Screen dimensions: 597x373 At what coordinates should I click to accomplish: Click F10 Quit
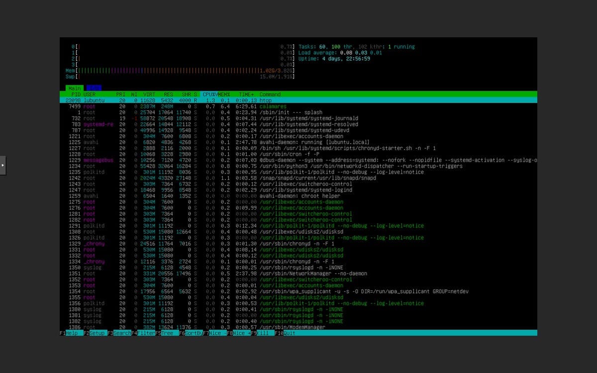click(285, 333)
